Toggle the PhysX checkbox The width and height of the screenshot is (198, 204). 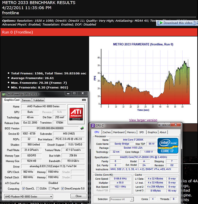pos(50,188)
